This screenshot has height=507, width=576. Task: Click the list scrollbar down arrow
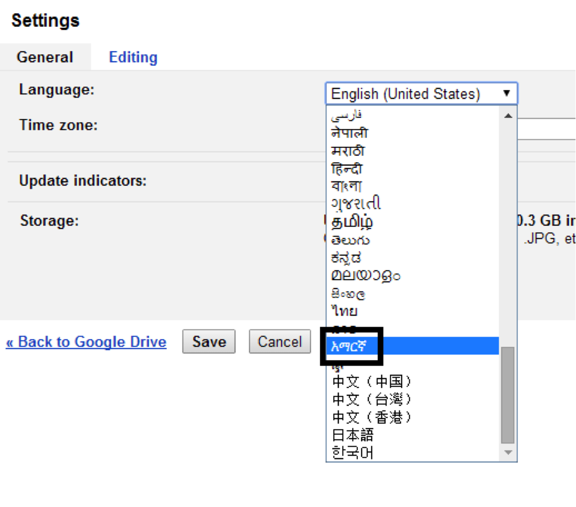click(508, 453)
